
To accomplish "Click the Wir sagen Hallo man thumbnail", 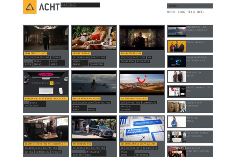I will (177, 122).
